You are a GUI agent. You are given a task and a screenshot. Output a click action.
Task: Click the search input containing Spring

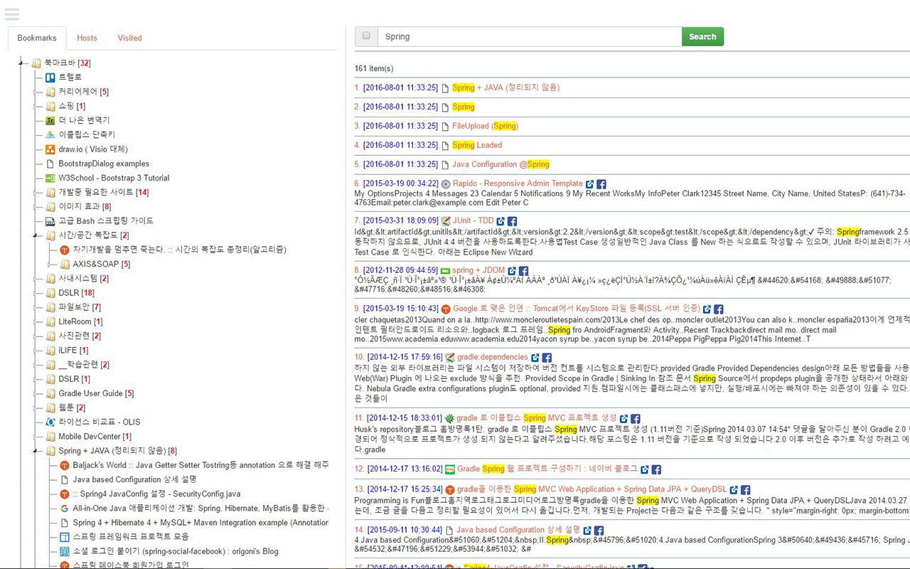pos(530,36)
